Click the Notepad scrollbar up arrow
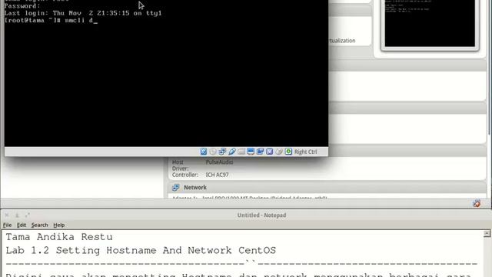This screenshot has height=277, width=492. 487,233
